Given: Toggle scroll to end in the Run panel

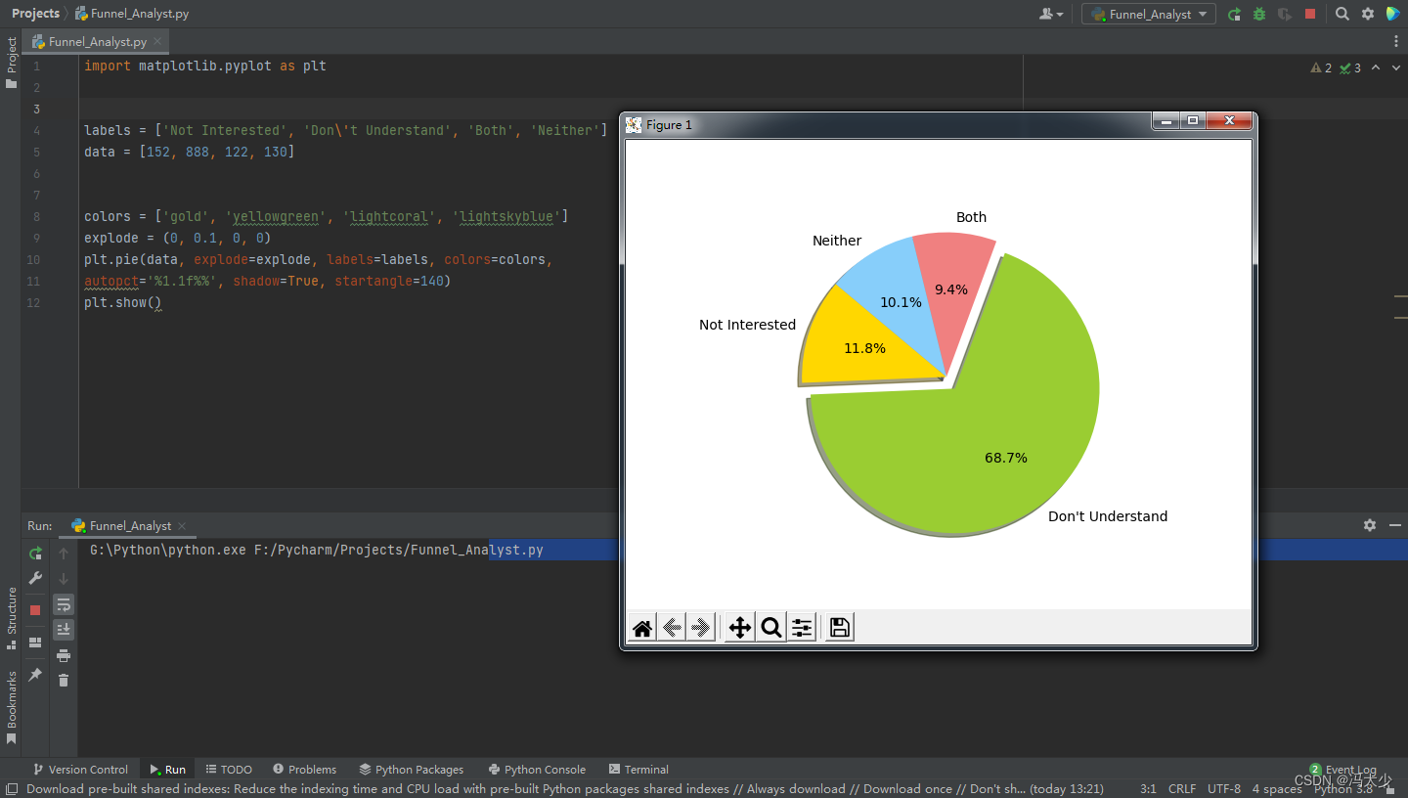Looking at the screenshot, I should pyautogui.click(x=64, y=630).
